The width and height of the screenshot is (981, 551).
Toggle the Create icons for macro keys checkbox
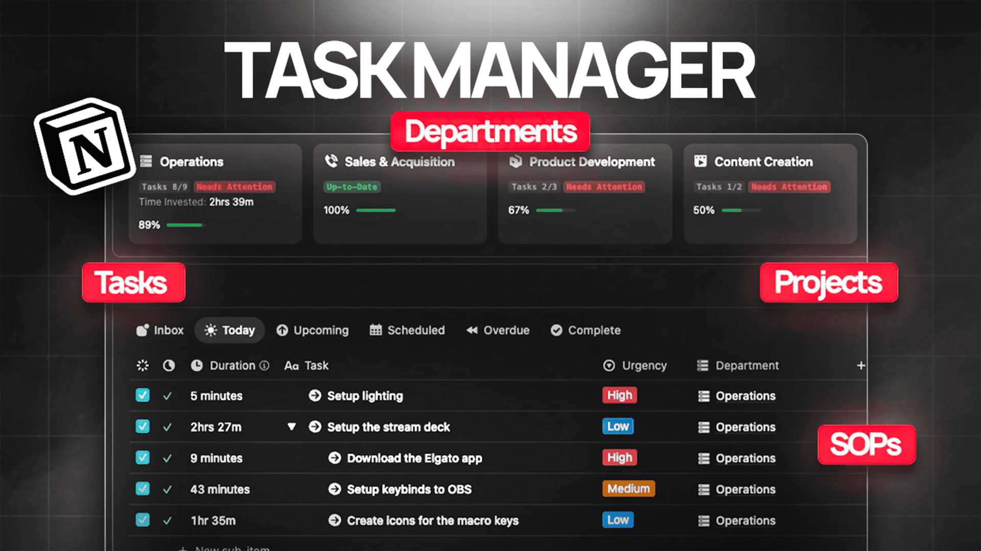click(x=143, y=520)
